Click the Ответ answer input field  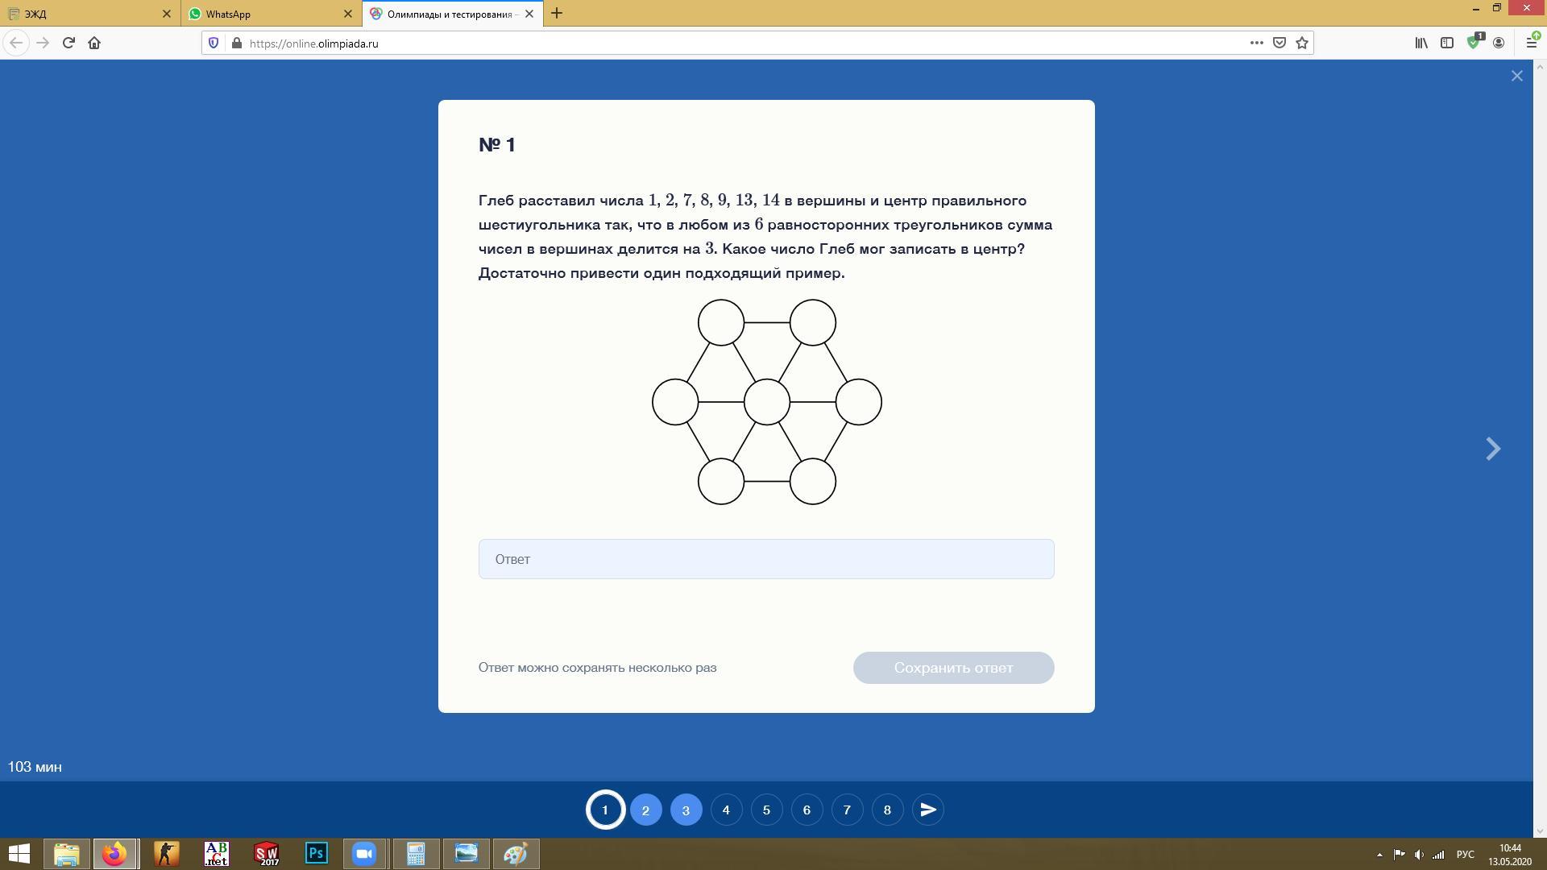pos(765,559)
